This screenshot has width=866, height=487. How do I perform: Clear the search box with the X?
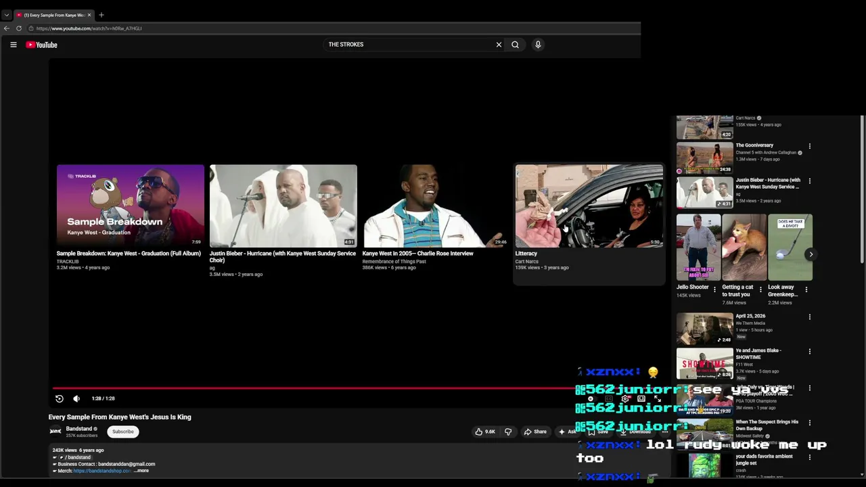[x=499, y=45]
